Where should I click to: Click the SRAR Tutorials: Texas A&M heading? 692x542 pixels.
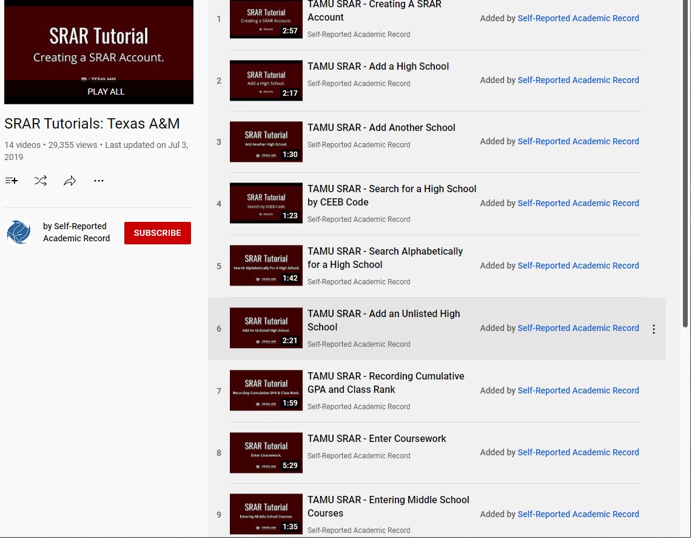[92, 124]
